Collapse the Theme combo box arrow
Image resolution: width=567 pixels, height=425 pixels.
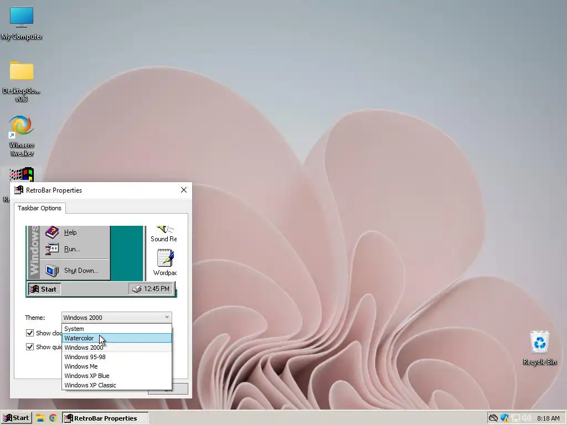point(167,317)
